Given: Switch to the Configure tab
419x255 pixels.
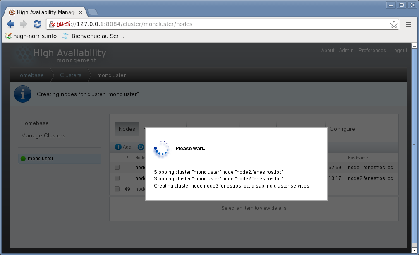Looking at the screenshot, I should pyautogui.click(x=342, y=129).
